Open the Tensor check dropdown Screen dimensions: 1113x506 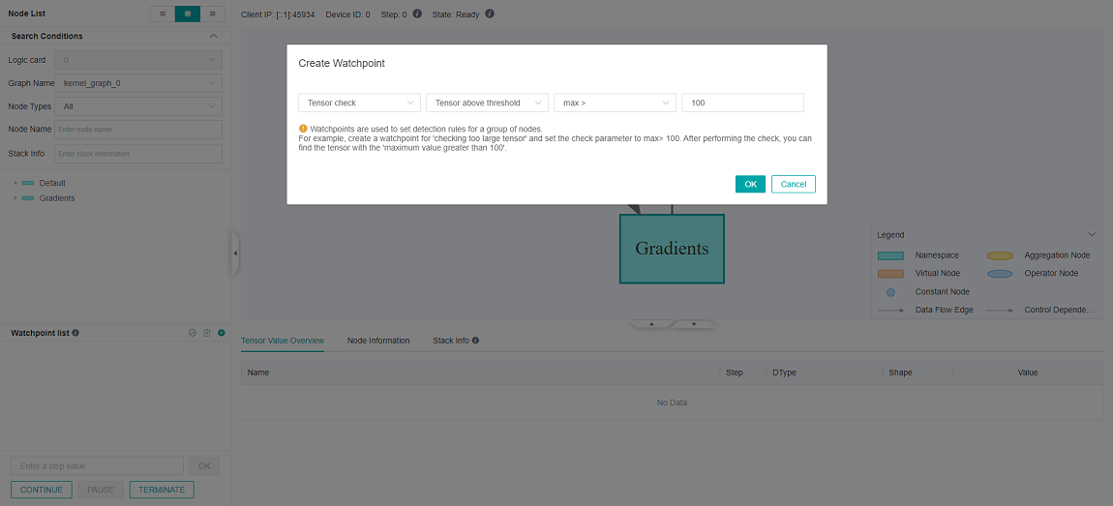[x=359, y=103]
